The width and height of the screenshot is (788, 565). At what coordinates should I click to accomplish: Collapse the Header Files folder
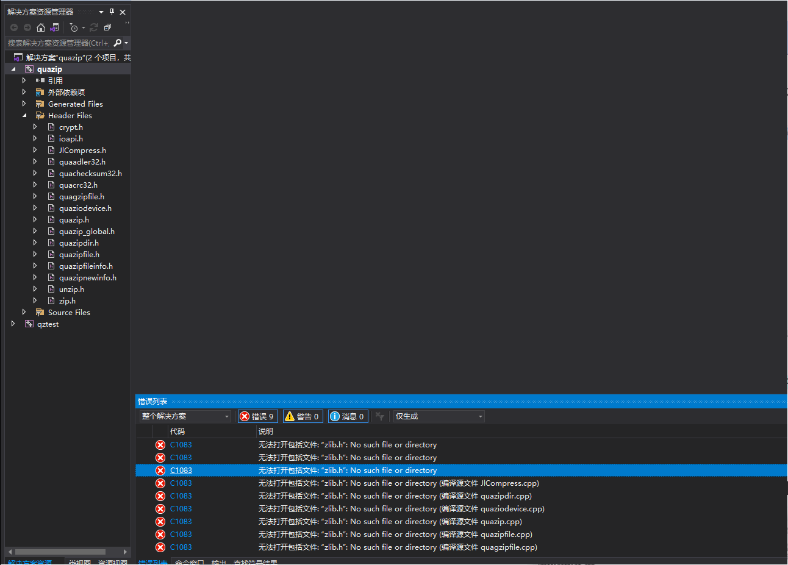(x=24, y=115)
